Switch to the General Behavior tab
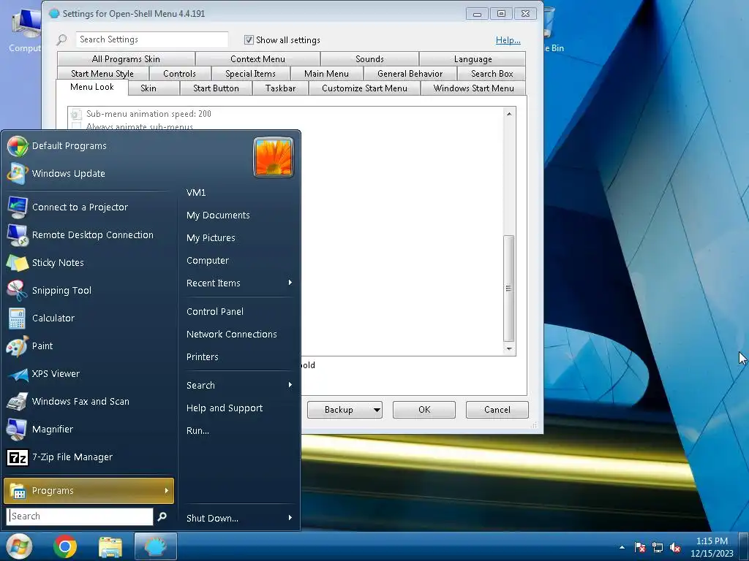The width and height of the screenshot is (749, 561). pos(410,74)
